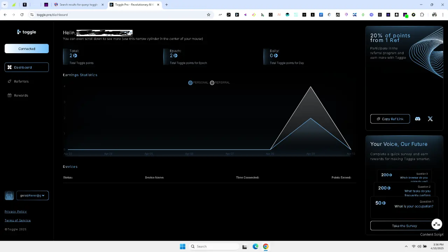The width and height of the screenshot is (448, 252).
Task: Click the 'Status:' column header
Action: click(68, 177)
